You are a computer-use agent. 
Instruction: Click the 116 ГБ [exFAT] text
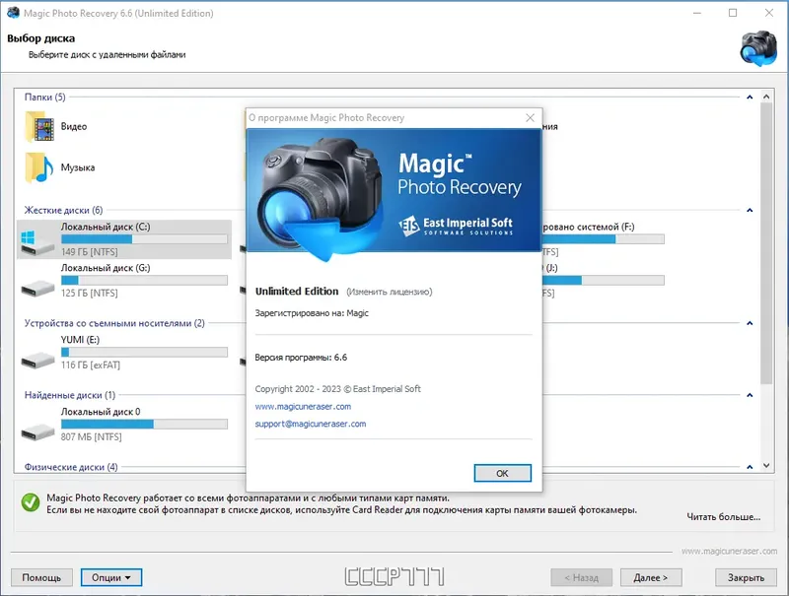tap(91, 365)
